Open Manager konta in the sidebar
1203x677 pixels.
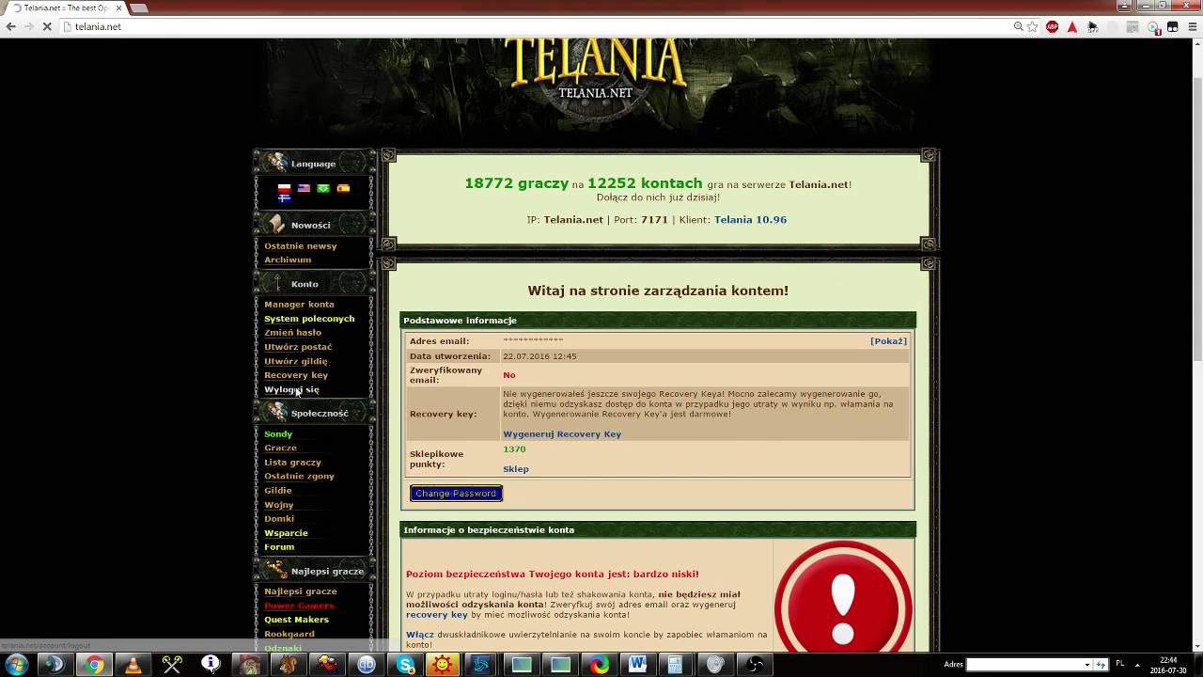point(299,305)
